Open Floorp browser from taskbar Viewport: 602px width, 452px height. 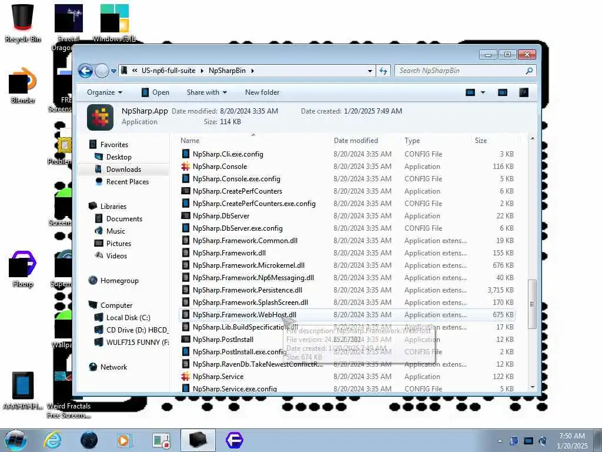pos(234,440)
